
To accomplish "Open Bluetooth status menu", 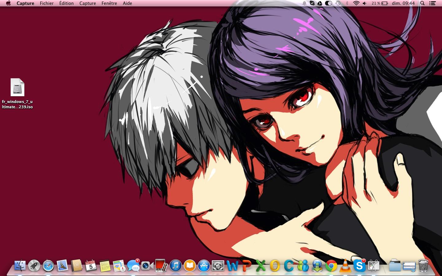I will pos(347,3).
